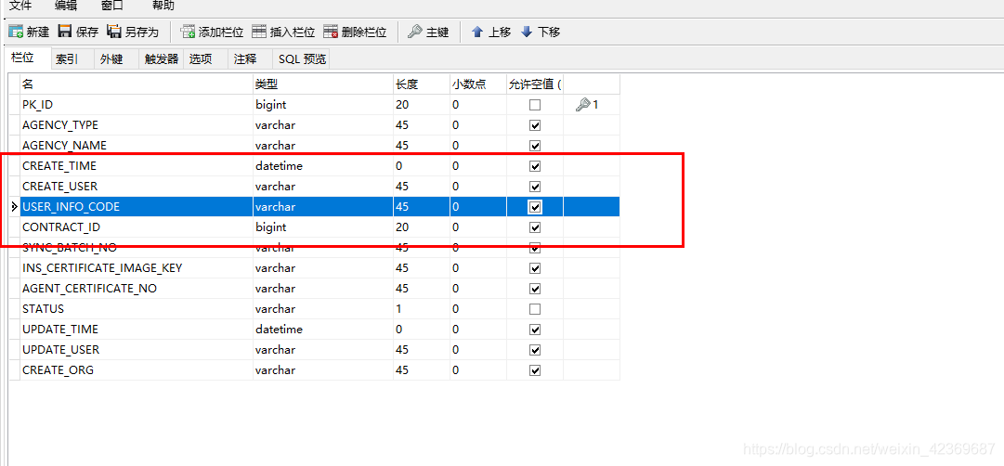
Task: Toggle allow-null checkbox for AGENT_CERTIFICATE_NO
Action: tap(535, 289)
